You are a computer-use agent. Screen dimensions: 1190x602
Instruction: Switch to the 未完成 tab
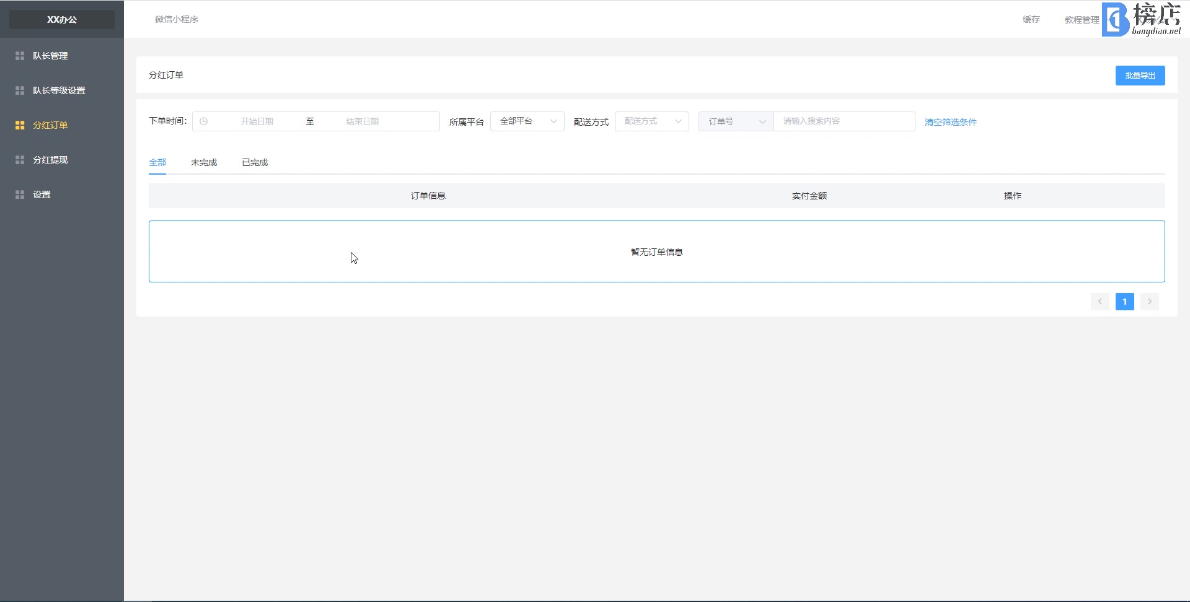pos(204,162)
